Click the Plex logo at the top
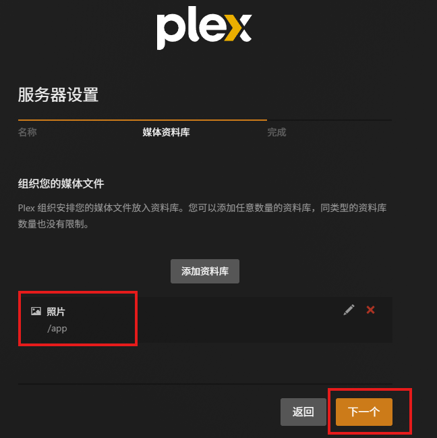Image resolution: width=437 pixels, height=438 pixels. (x=204, y=28)
